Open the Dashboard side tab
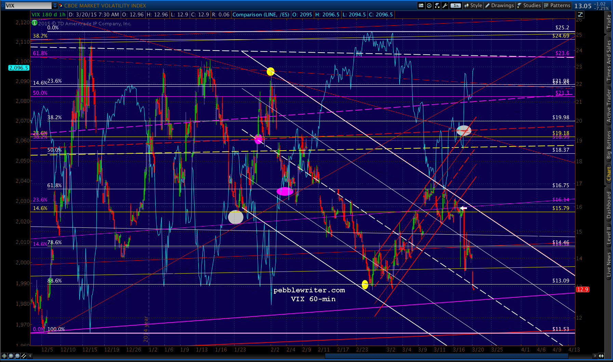The height and width of the screenshot is (362, 613). (x=609, y=205)
